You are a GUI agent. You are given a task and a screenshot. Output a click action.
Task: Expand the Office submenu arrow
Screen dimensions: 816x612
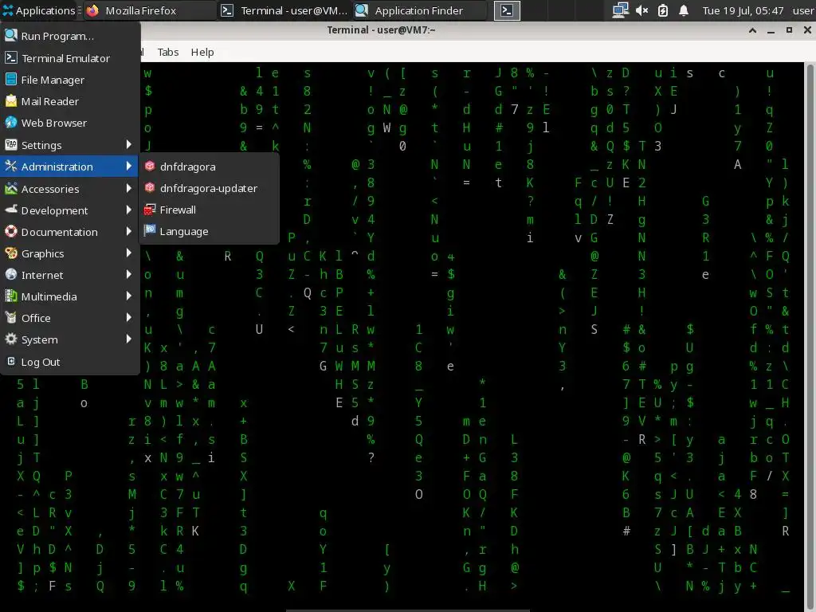click(x=128, y=317)
